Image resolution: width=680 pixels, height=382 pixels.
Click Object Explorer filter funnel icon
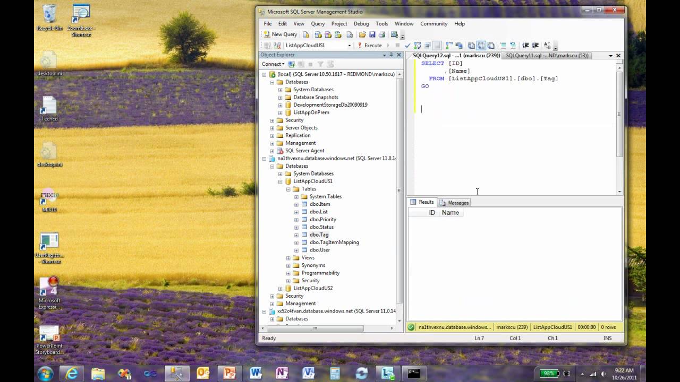click(x=320, y=64)
